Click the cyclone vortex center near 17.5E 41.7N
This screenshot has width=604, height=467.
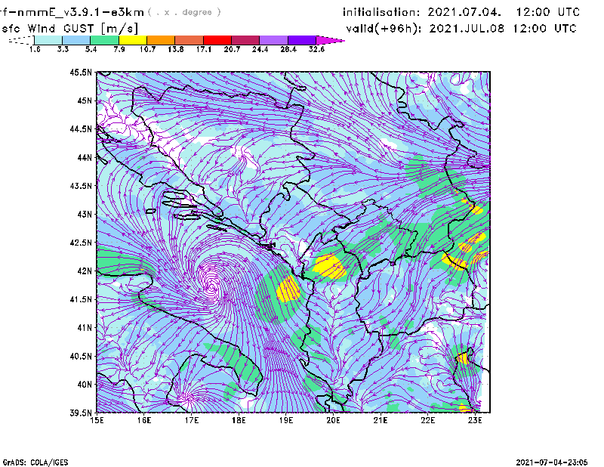point(211,287)
